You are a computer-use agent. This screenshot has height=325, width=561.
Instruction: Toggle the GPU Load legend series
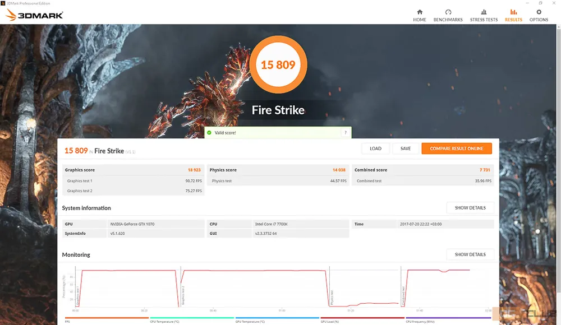[331, 322]
